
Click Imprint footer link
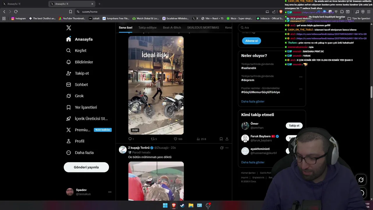point(245,178)
